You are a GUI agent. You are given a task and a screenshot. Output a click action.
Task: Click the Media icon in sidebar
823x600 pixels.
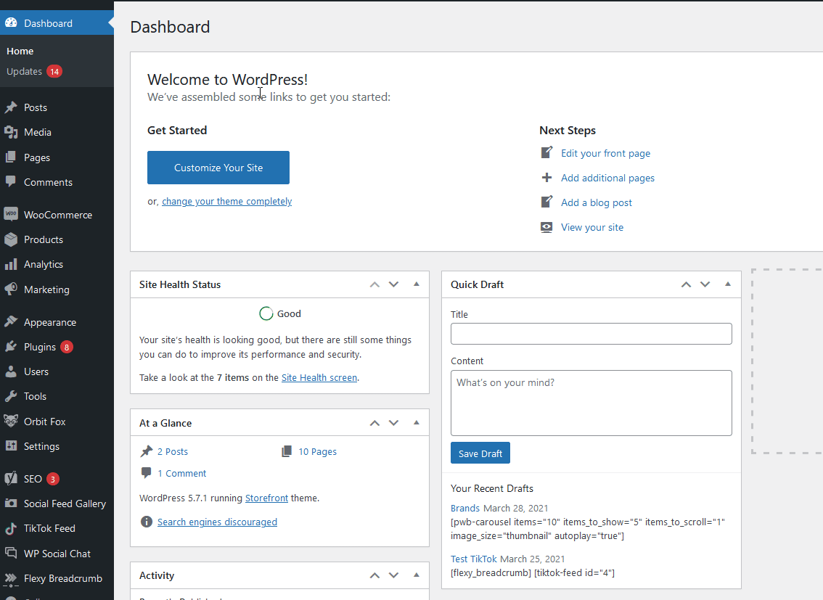click(11, 132)
